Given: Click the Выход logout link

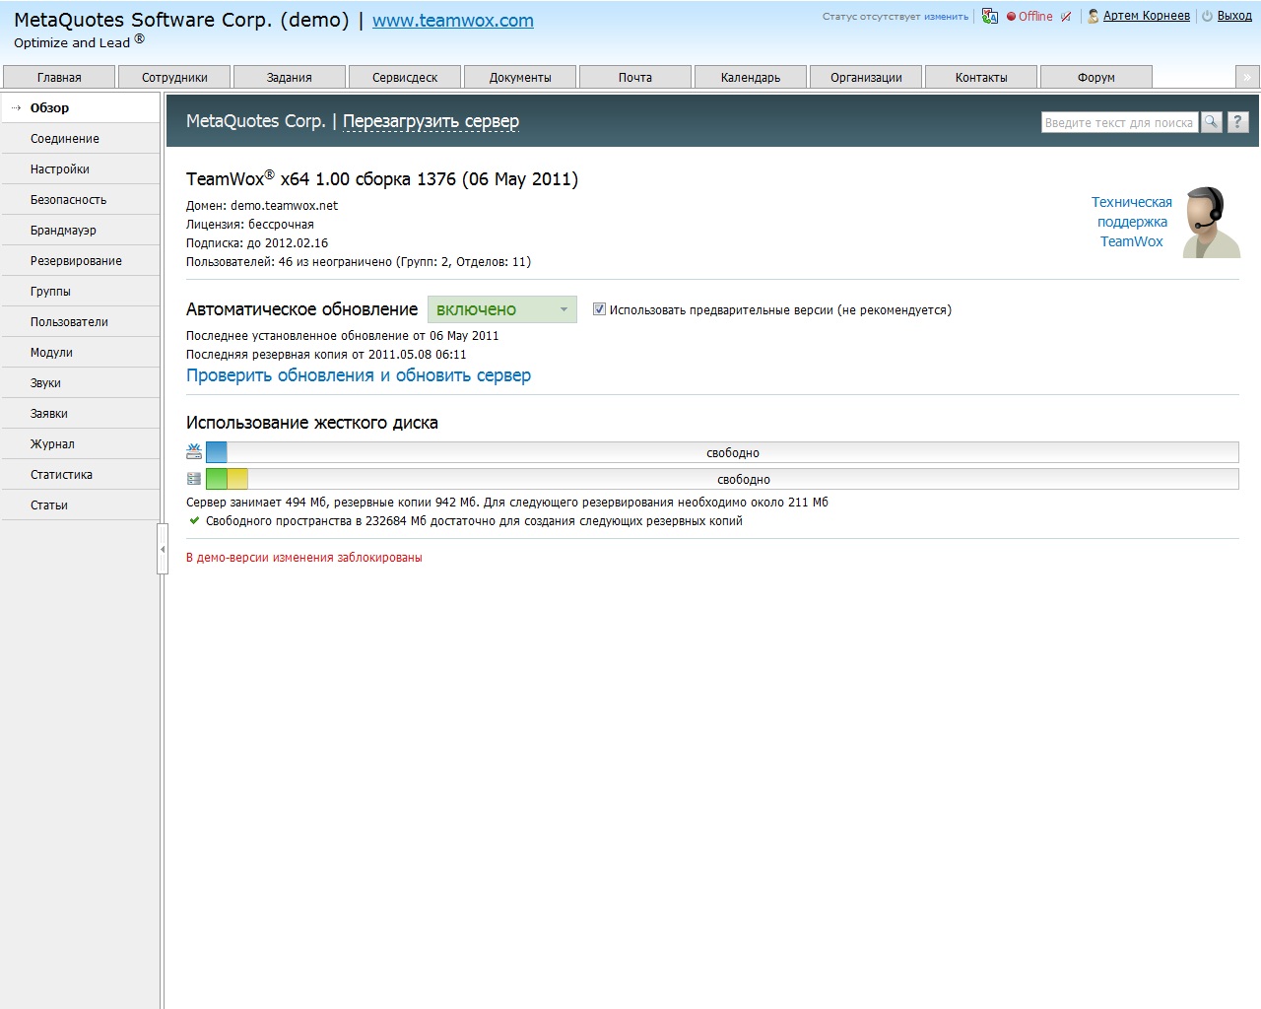Looking at the screenshot, I should [1234, 16].
